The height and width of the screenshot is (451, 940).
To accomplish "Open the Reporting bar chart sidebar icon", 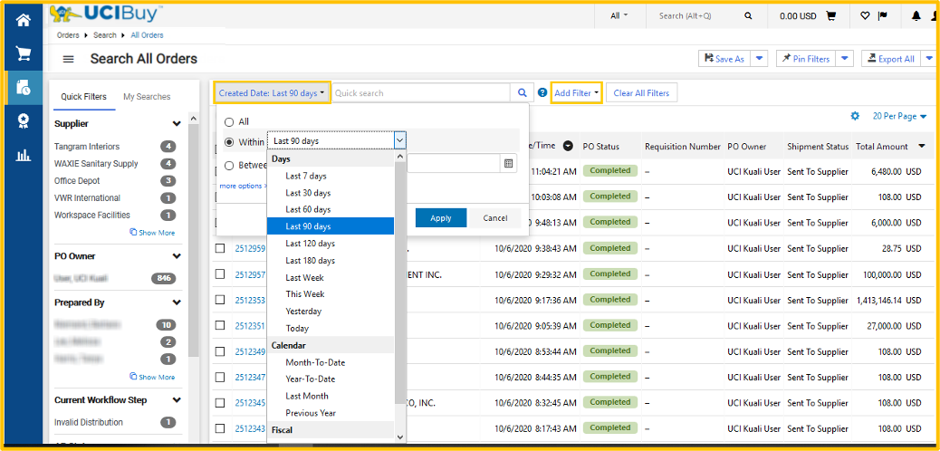I will (24, 156).
